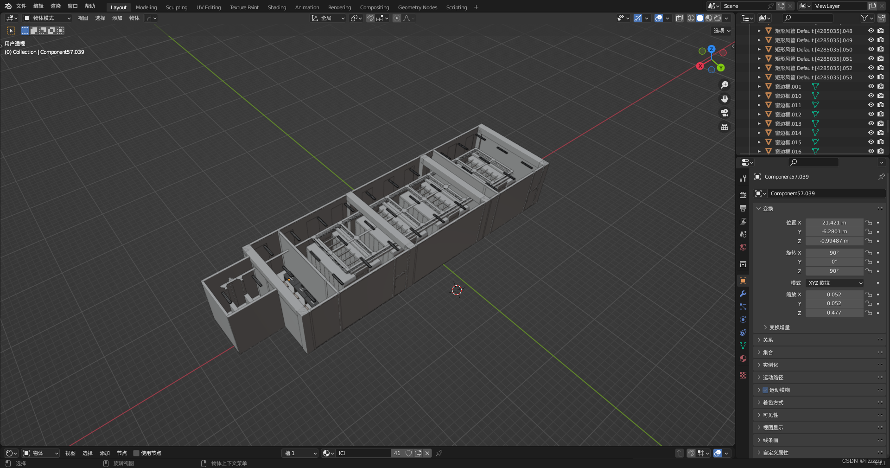This screenshot has height=468, width=890.
Task: Switch viewport to wireframe shading
Action: click(x=690, y=18)
